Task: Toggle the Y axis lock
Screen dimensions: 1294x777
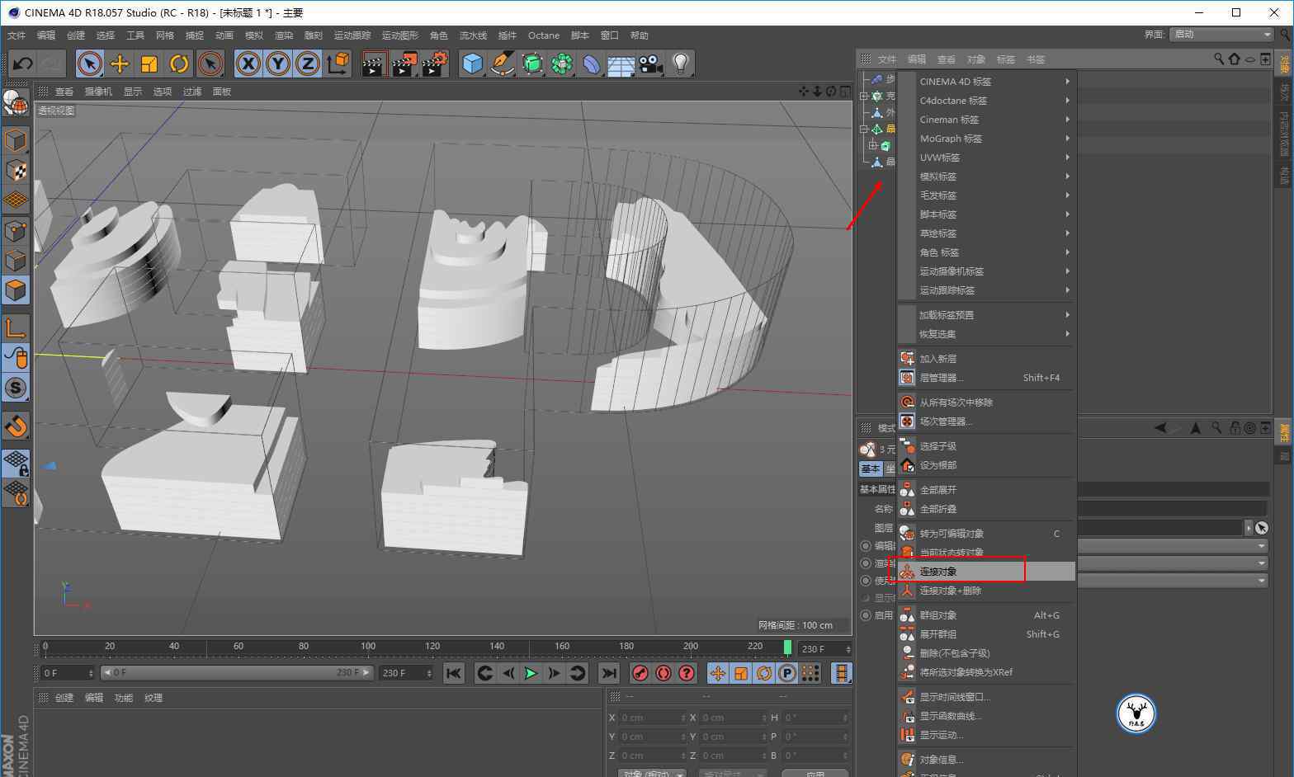Action: click(278, 64)
